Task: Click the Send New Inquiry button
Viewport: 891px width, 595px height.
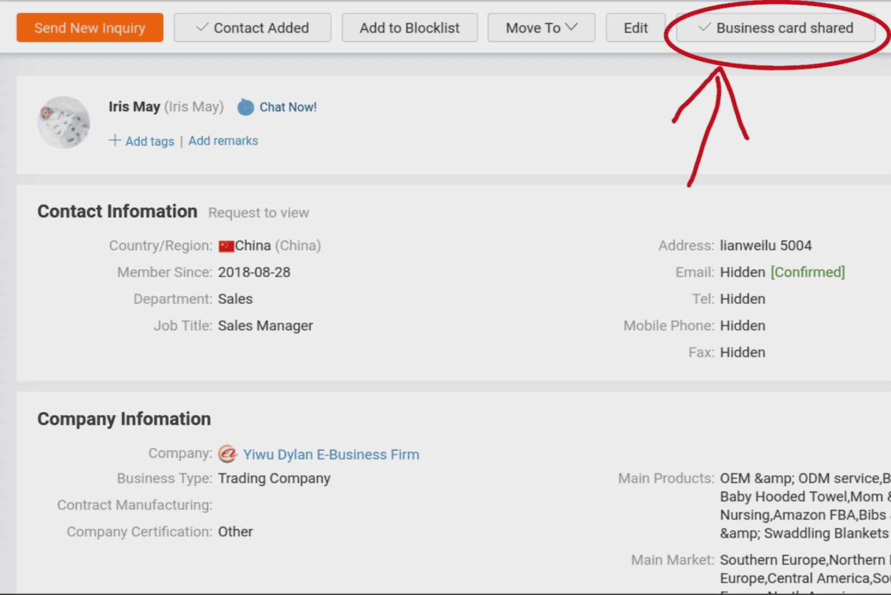Action: [90, 28]
